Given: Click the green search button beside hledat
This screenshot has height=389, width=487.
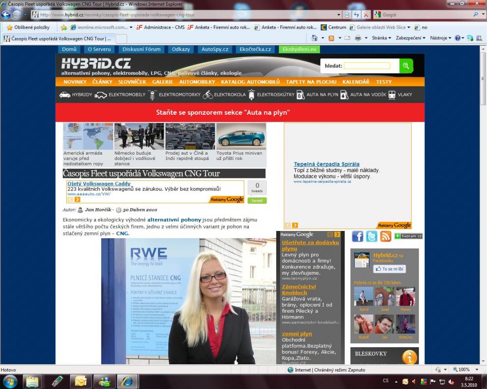Looking at the screenshot, I should 406,66.
